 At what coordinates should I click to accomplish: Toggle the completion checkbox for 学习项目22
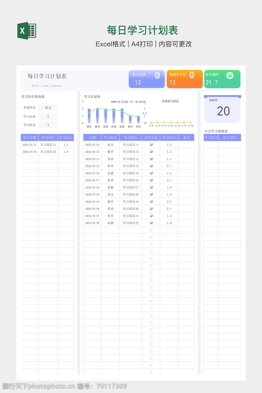pos(151,223)
